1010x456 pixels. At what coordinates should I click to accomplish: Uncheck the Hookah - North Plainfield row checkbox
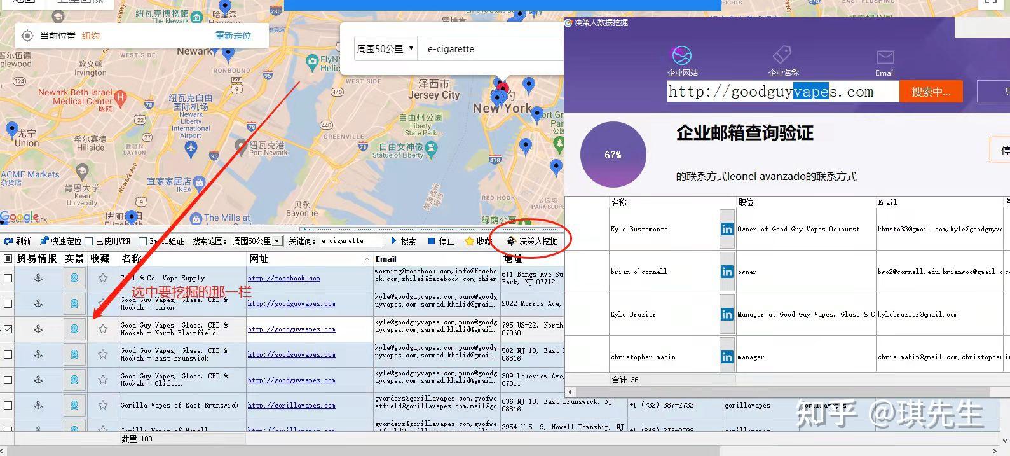pos(8,329)
